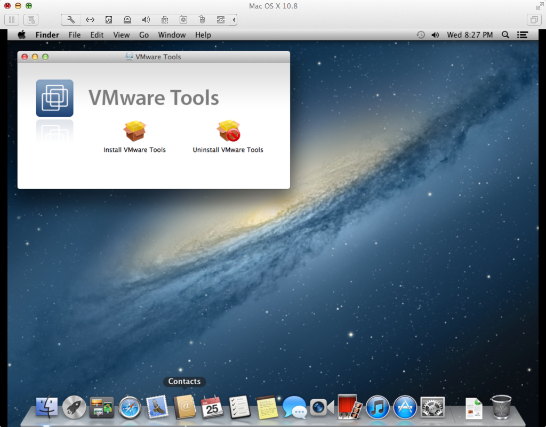
Task: Open Spotlight search magnifier
Action: click(x=505, y=35)
